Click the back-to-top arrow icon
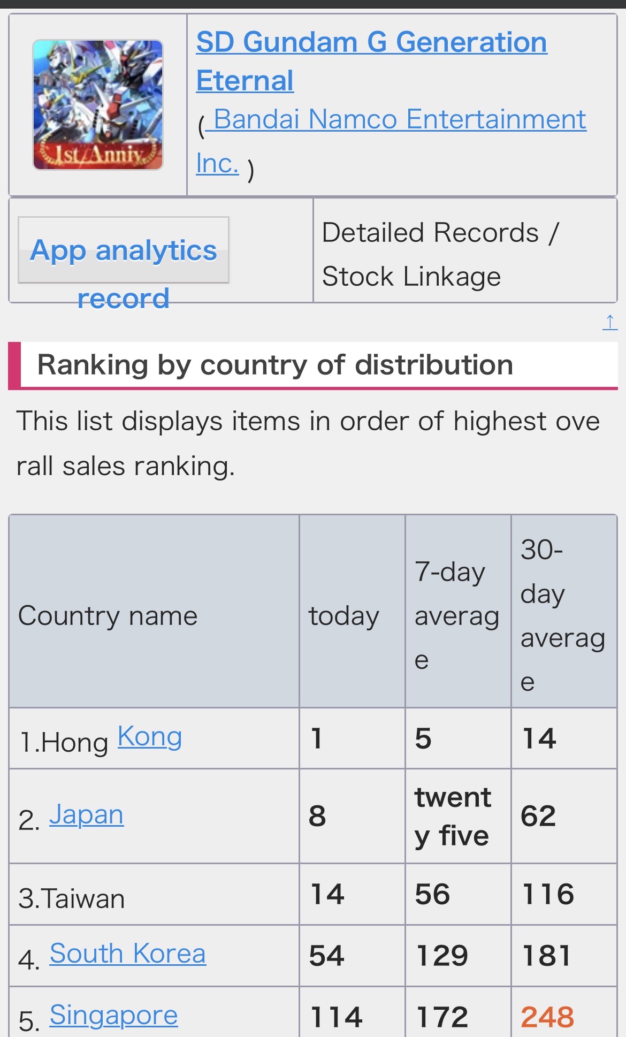Image resolution: width=626 pixels, height=1037 pixels. tap(609, 322)
